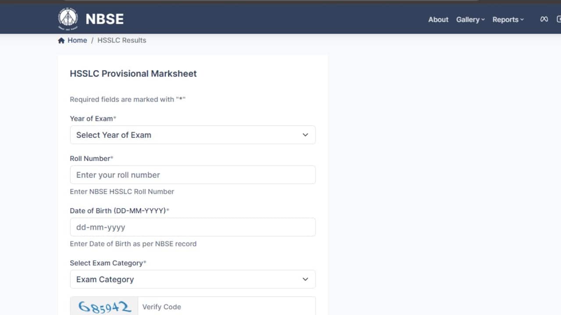Go to Home breadcrumb link

point(77,40)
